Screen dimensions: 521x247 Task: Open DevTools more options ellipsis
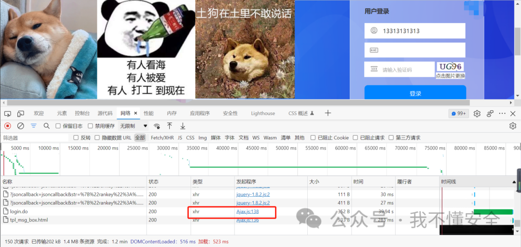pyautogui.click(x=502, y=114)
